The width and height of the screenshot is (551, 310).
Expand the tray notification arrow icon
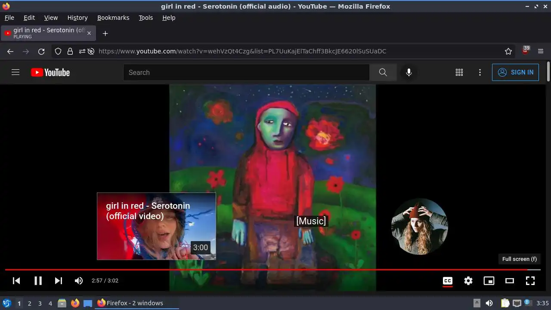[x=477, y=303]
